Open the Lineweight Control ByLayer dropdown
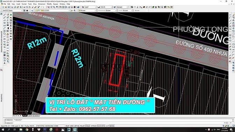This screenshot has height=132, width=235. pos(125,10)
